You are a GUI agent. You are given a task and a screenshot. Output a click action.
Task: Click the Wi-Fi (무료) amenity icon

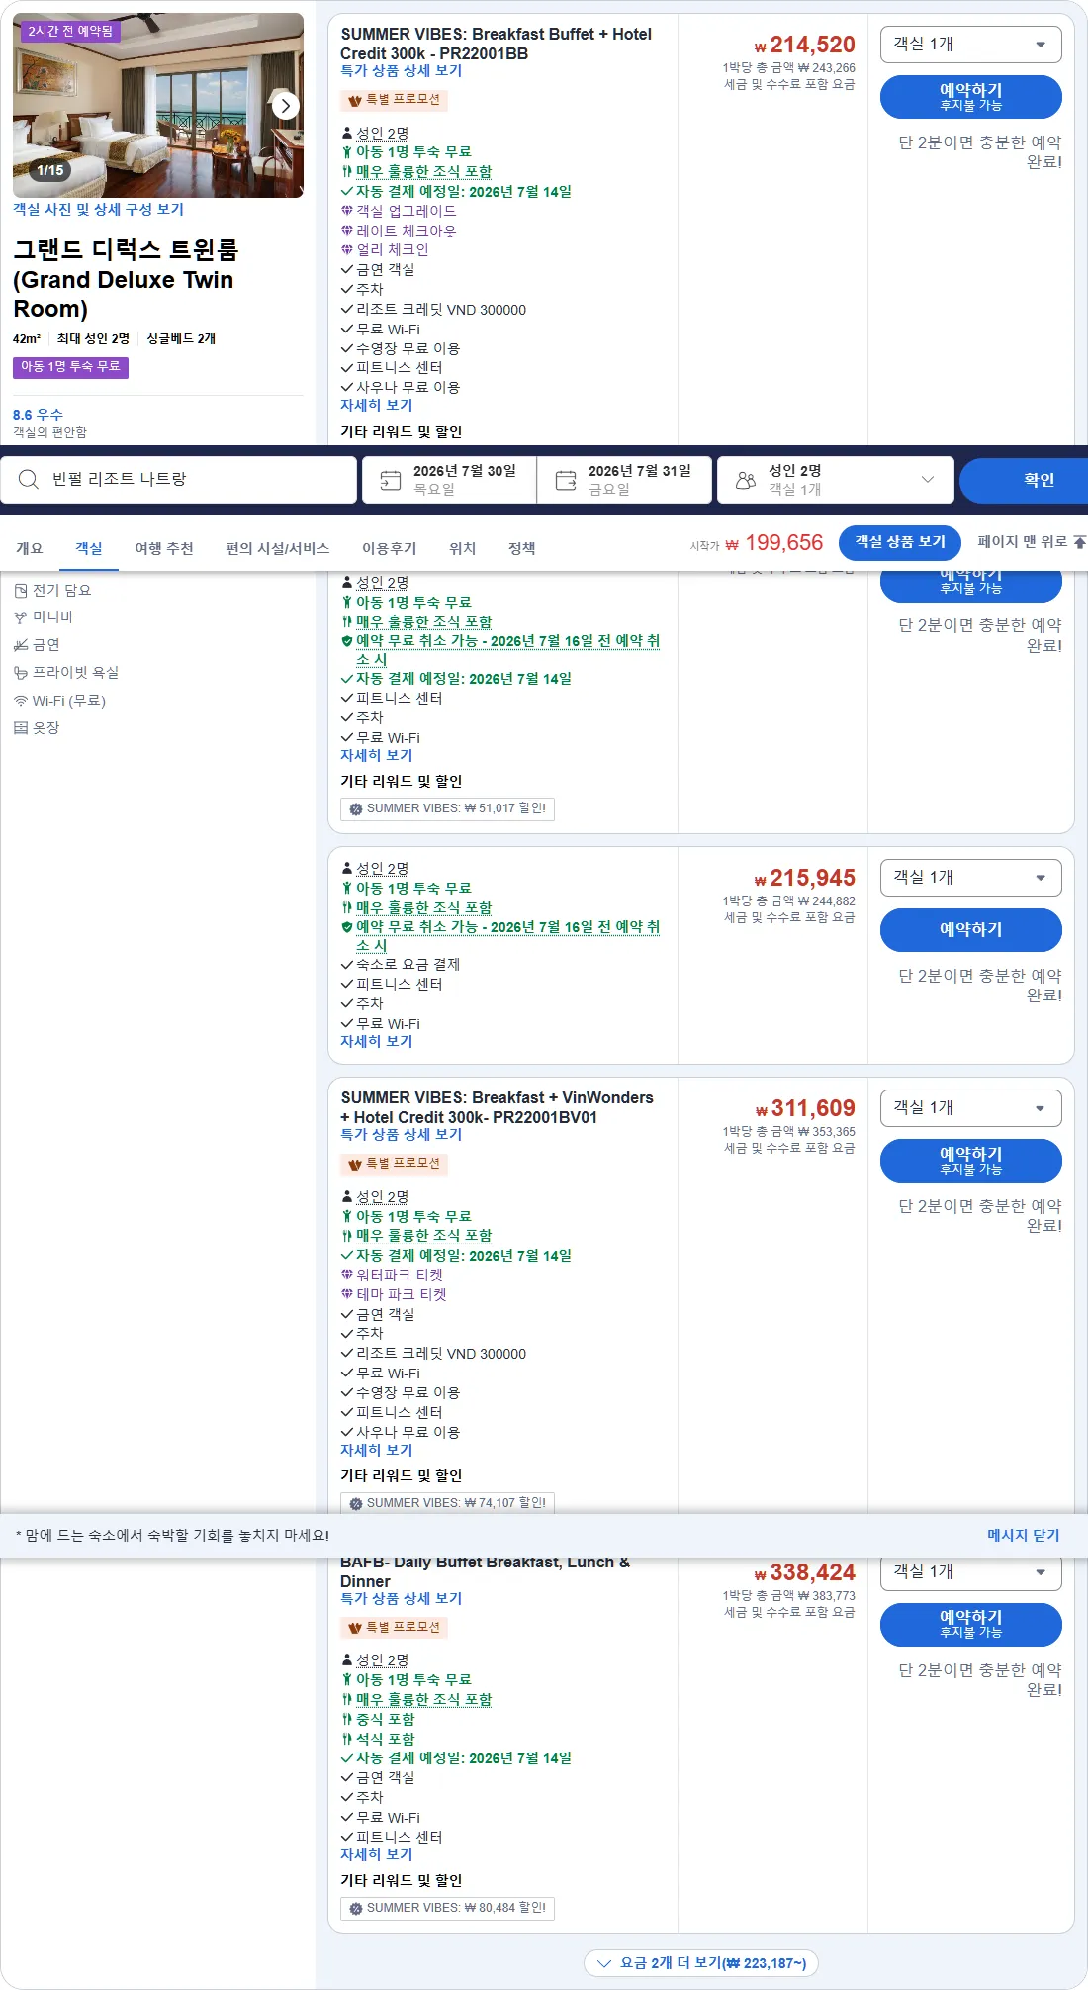(21, 701)
